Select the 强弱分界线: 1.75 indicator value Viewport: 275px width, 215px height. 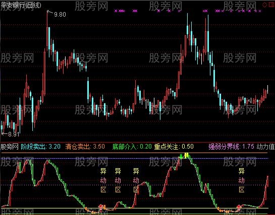pyautogui.click(x=231, y=147)
